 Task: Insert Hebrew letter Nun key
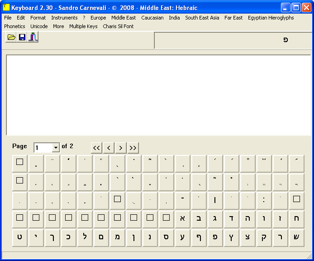pos(150,238)
